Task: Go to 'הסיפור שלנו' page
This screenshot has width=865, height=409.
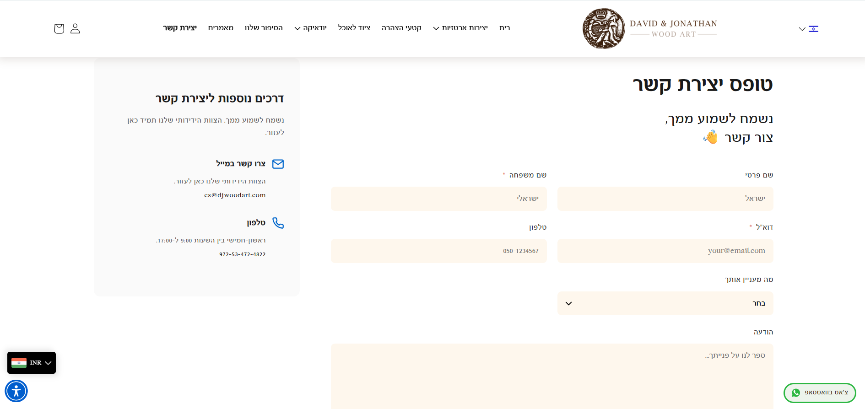Action: click(x=264, y=28)
